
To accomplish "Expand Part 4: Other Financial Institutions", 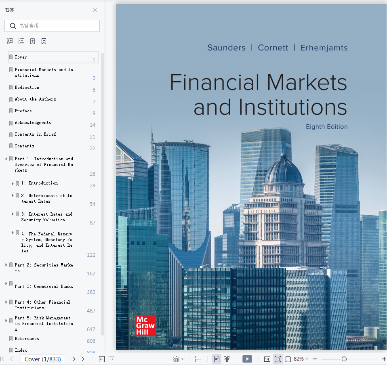I will (6, 302).
